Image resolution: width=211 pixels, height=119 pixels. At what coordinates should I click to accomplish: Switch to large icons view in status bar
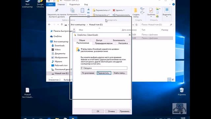tap(173, 80)
